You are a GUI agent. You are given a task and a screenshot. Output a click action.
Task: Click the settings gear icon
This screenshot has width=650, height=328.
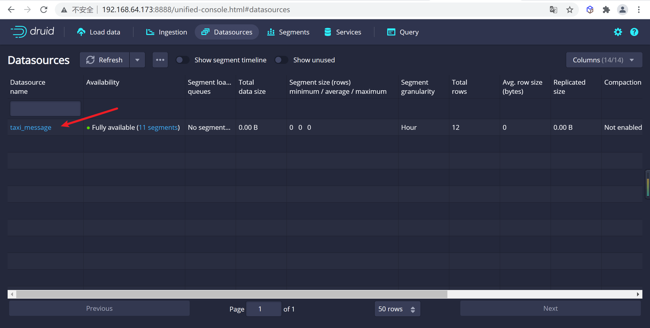(x=618, y=32)
